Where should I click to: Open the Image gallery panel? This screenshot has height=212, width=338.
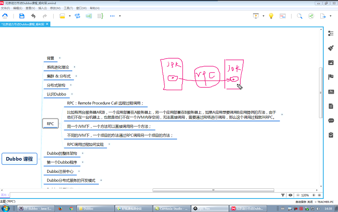point(331,62)
